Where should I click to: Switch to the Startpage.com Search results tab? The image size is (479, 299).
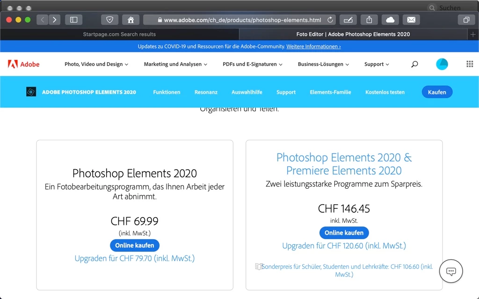pyautogui.click(x=119, y=35)
